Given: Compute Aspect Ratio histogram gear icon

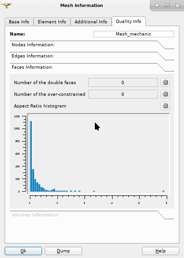Looking at the screenshot, I should tap(165, 106).
